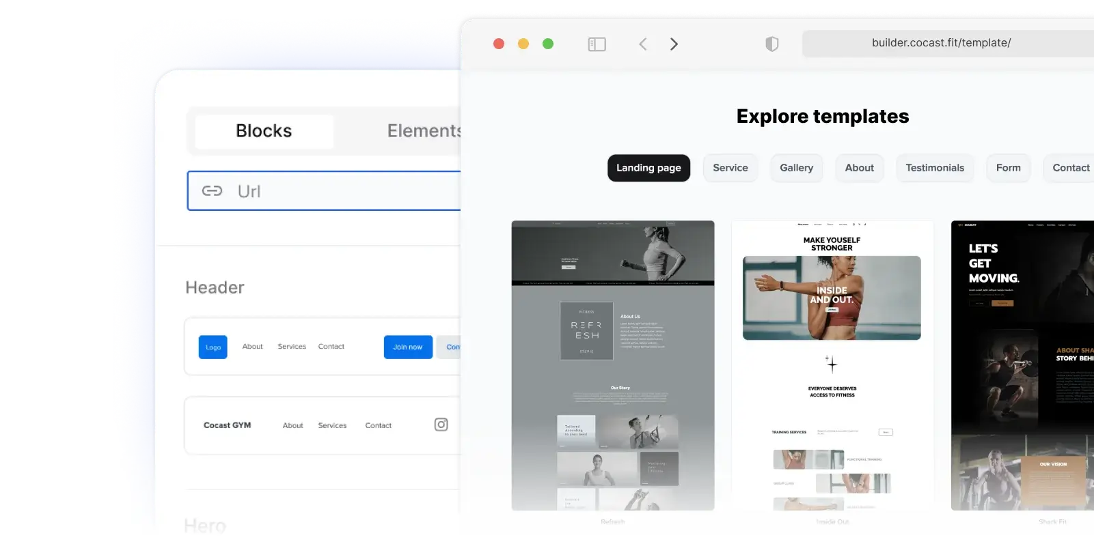Open the Instagram icon in Cocast GYM header
The width and height of the screenshot is (1094, 546).
[x=441, y=425]
